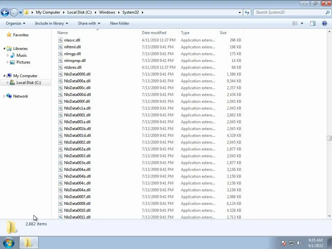This screenshot has height=249, width=332.
Task: Click the Explorer taskbar button
Action: (x=29, y=243)
